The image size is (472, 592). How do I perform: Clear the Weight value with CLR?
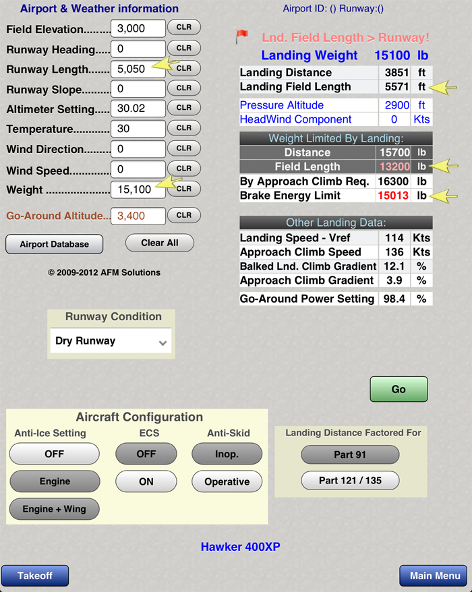click(183, 189)
